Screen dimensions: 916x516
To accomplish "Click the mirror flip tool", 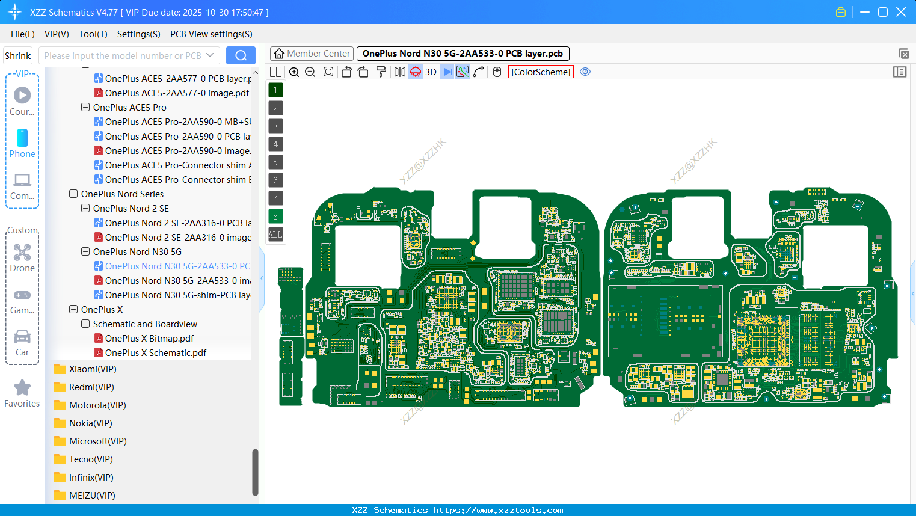I will pyautogui.click(x=399, y=72).
